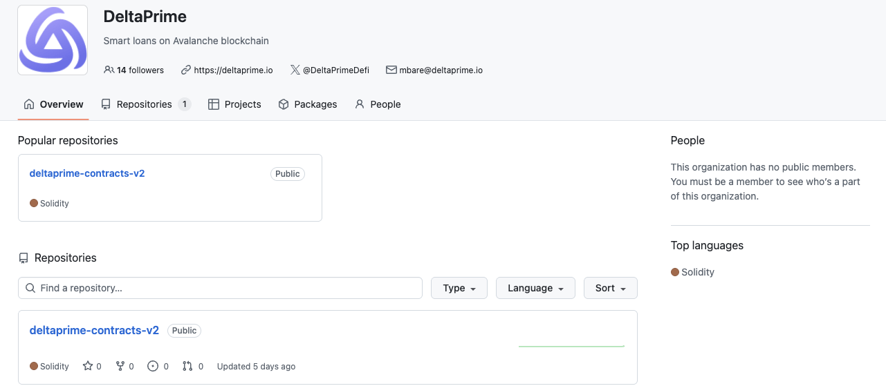886x386 pixels.
Task: Click the star icon on deltaprime-contracts-v2
Action: (x=88, y=366)
